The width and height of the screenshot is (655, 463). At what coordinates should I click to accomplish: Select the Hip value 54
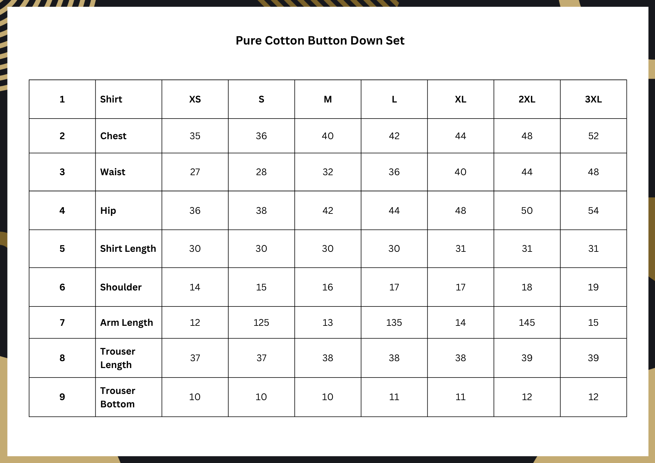pos(593,211)
